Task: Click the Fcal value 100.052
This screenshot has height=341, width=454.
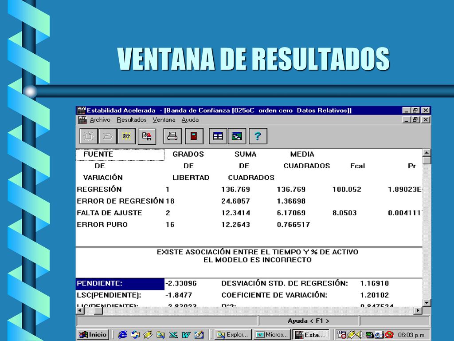Action: [x=347, y=190]
